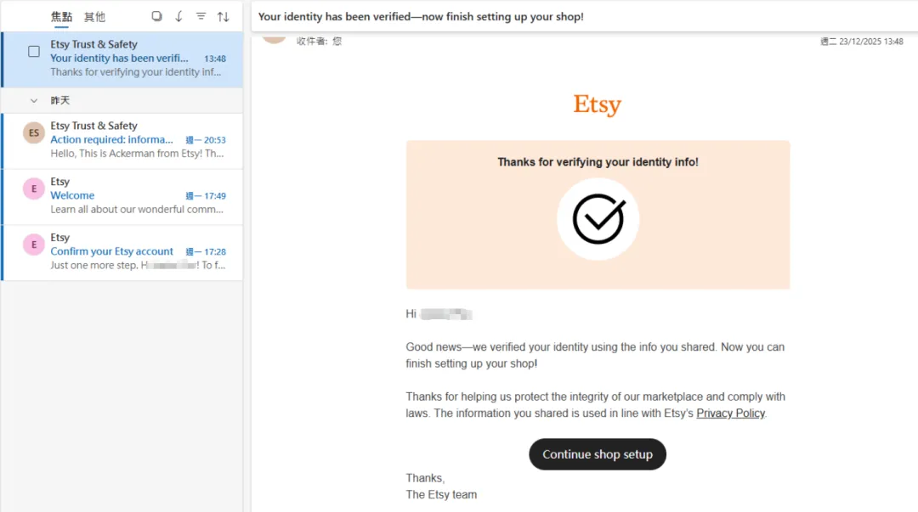Open the message filter icon
This screenshot has height=512, width=918.
point(201,16)
